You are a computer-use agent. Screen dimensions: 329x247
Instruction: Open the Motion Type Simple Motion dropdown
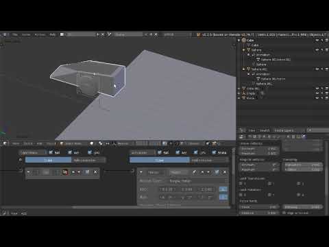click(x=199, y=181)
